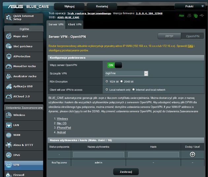Image resolution: width=208 pixels, height=177 pixels.
Task: Switch to PPTP server mode
Action: point(169,36)
